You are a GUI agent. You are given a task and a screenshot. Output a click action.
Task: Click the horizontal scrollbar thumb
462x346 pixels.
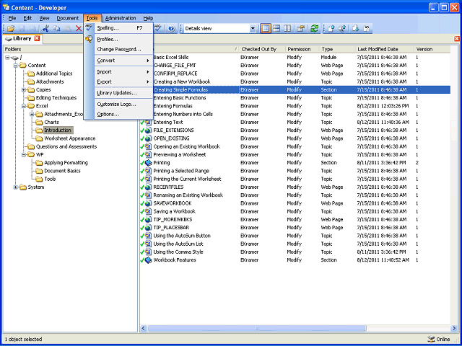click(x=257, y=328)
